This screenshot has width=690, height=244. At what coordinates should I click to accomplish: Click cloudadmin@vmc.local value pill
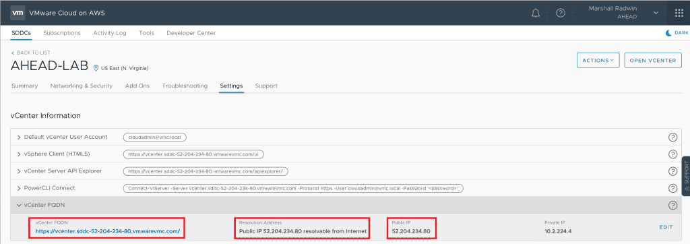coord(155,138)
